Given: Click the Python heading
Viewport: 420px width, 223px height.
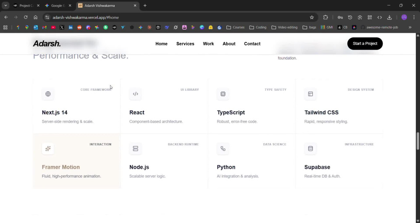Looking at the screenshot, I should (226, 167).
